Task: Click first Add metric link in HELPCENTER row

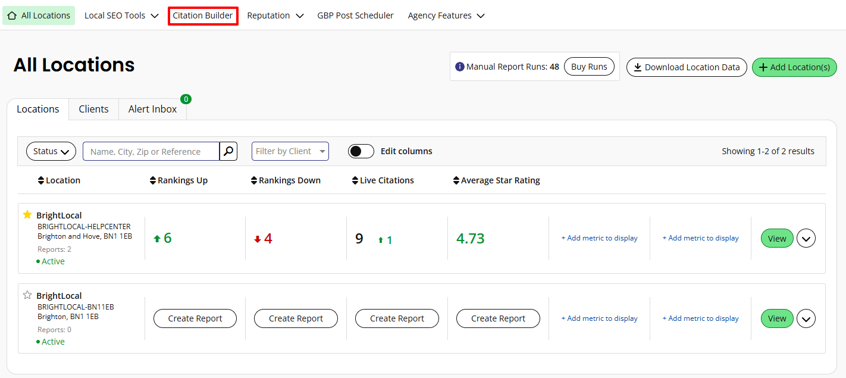Action: [x=599, y=238]
